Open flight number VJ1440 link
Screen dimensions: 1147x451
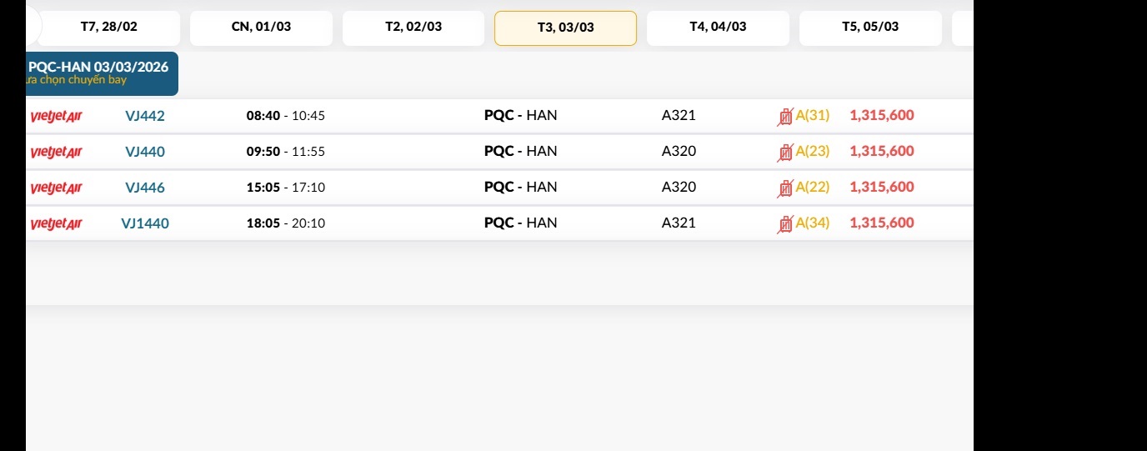click(145, 223)
